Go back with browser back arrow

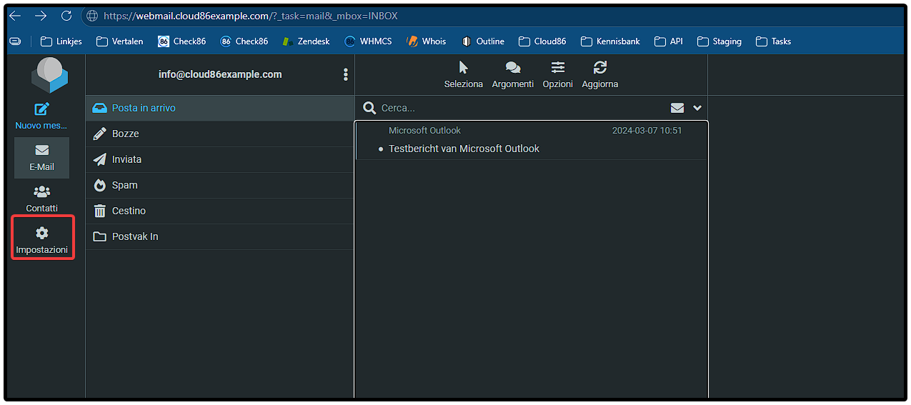pos(15,16)
